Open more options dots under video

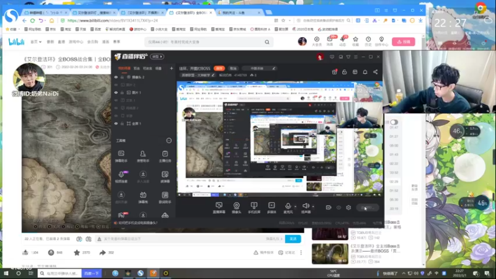301,252
